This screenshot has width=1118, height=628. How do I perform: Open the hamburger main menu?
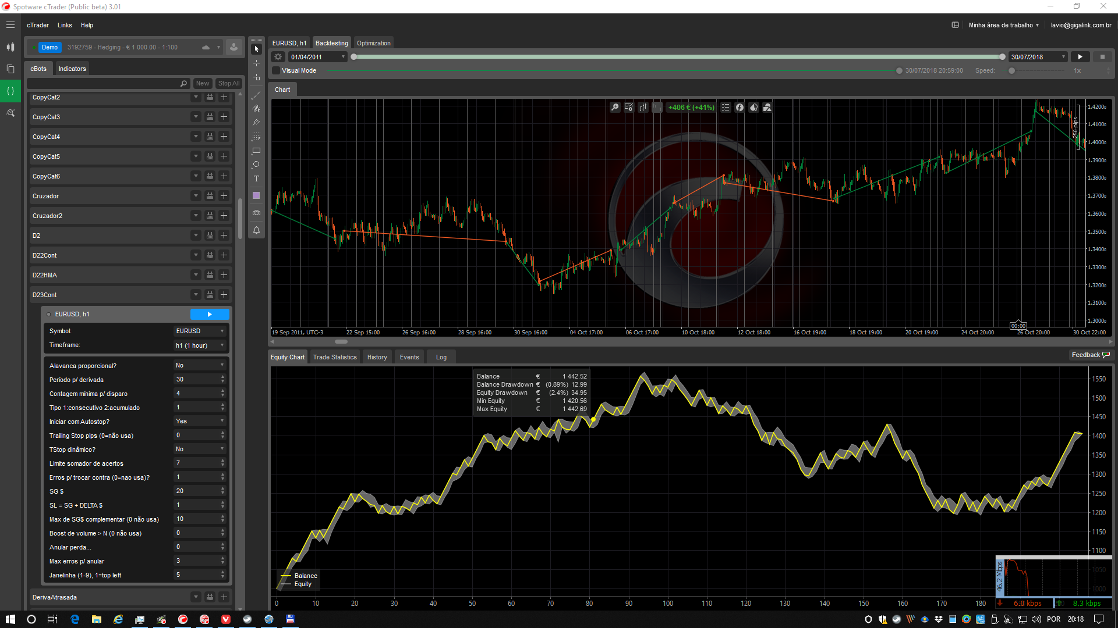point(10,25)
